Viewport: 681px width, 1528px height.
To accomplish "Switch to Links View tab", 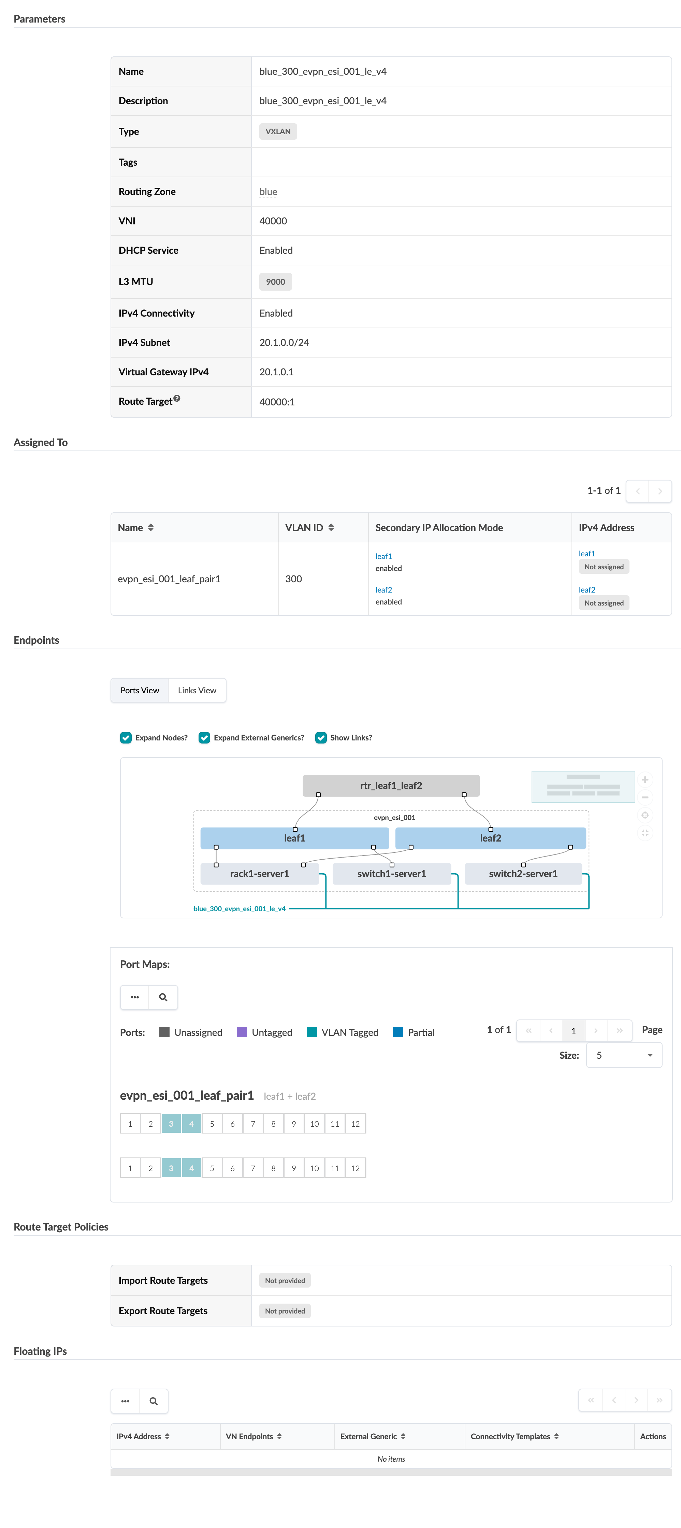I will [197, 691].
